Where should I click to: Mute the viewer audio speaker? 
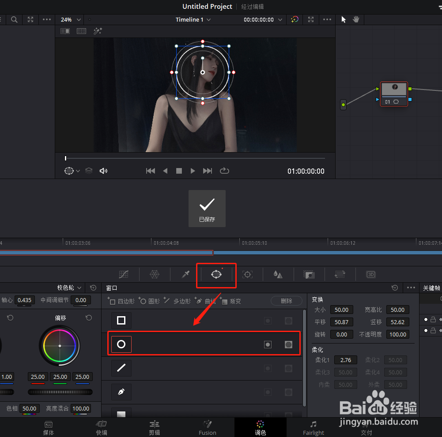point(103,171)
